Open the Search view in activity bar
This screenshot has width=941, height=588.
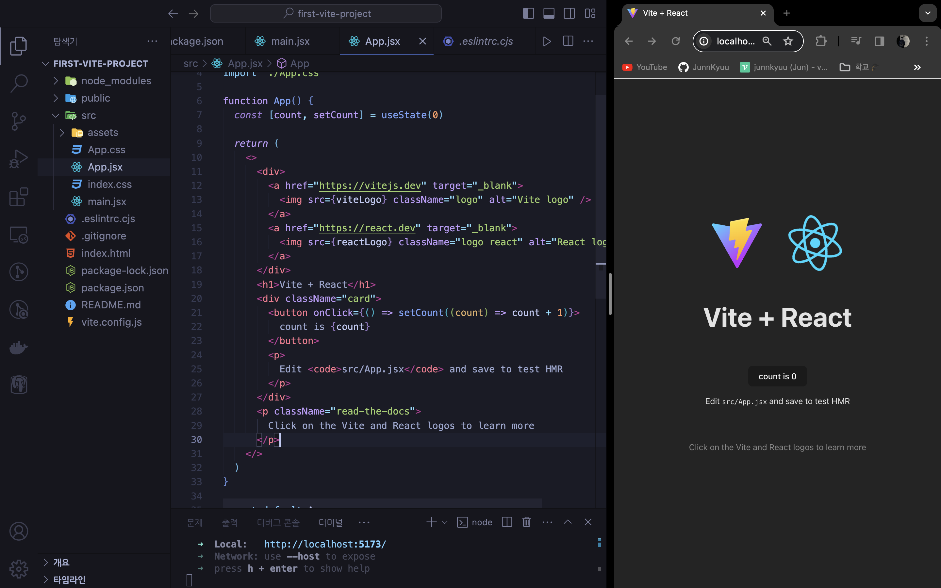[x=18, y=83]
